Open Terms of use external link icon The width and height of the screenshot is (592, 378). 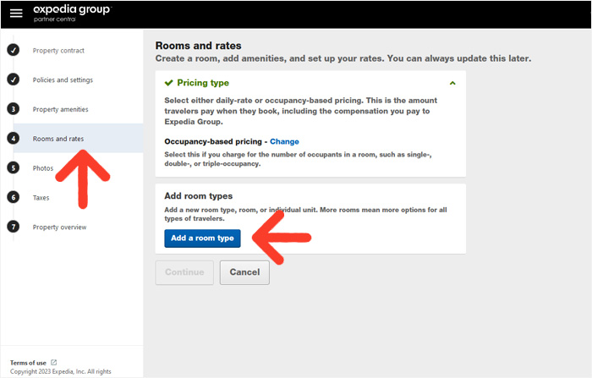click(53, 363)
